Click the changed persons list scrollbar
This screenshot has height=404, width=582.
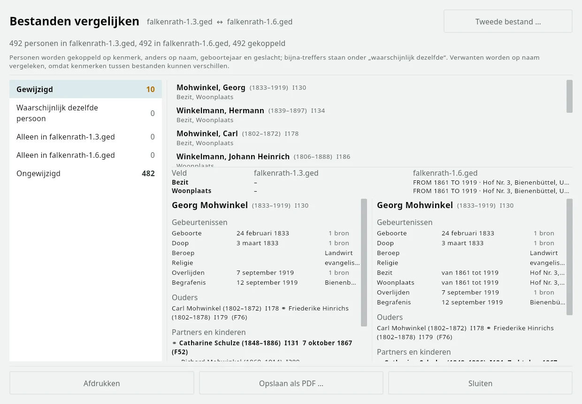coord(569,96)
